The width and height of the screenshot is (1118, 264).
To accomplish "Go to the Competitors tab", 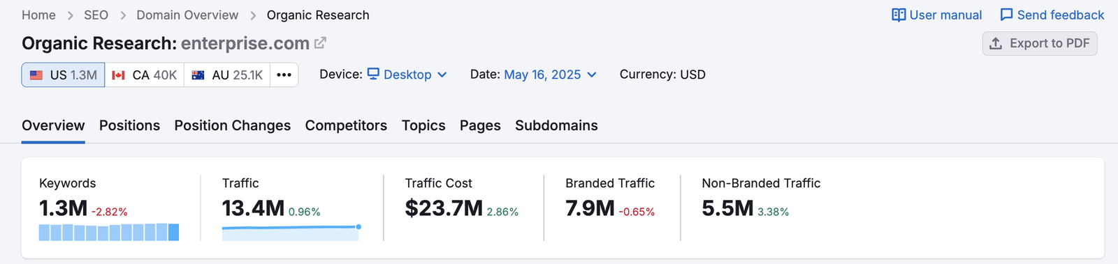I will click(346, 125).
